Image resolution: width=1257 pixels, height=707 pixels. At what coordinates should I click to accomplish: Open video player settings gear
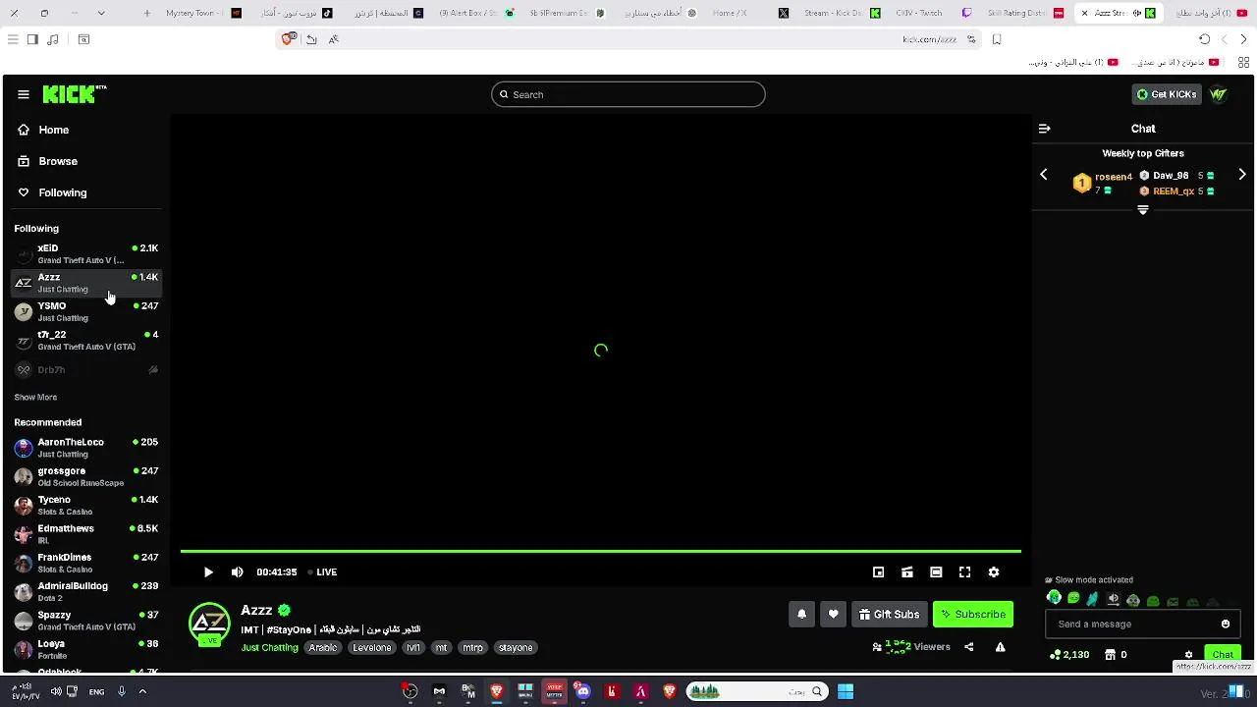click(x=994, y=571)
